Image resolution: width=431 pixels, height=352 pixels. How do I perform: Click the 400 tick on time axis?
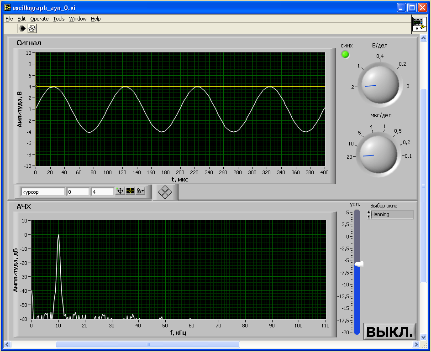(x=324, y=172)
